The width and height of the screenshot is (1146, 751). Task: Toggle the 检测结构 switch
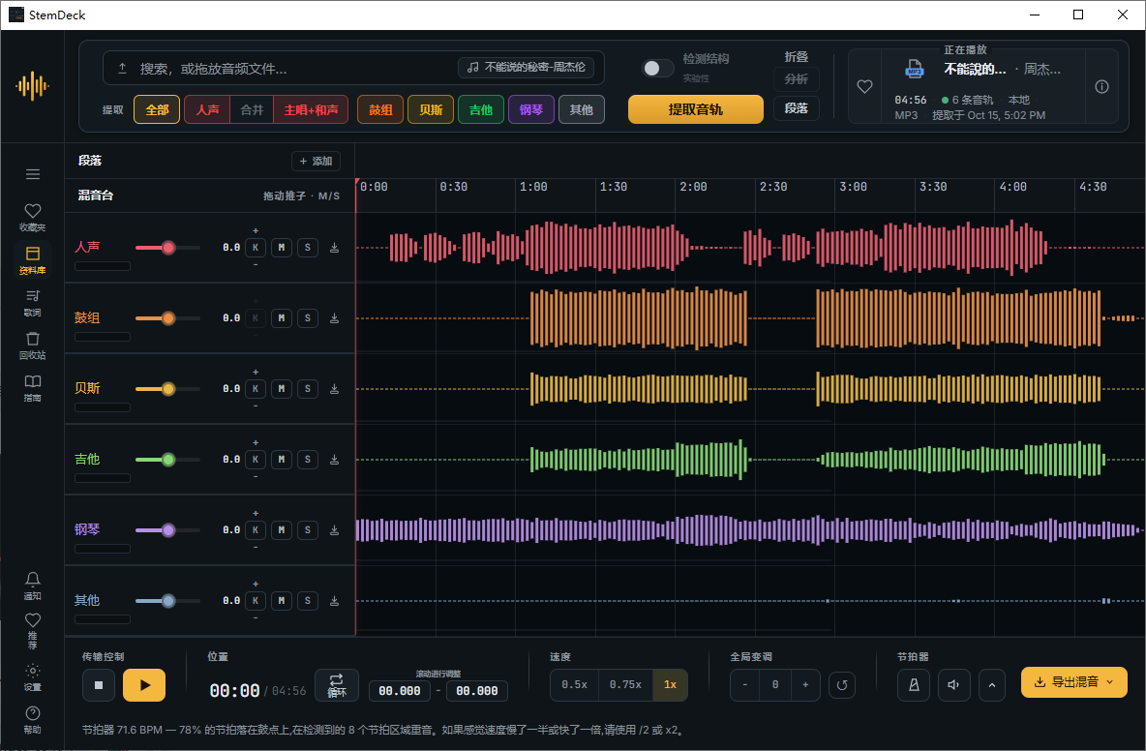click(x=658, y=68)
